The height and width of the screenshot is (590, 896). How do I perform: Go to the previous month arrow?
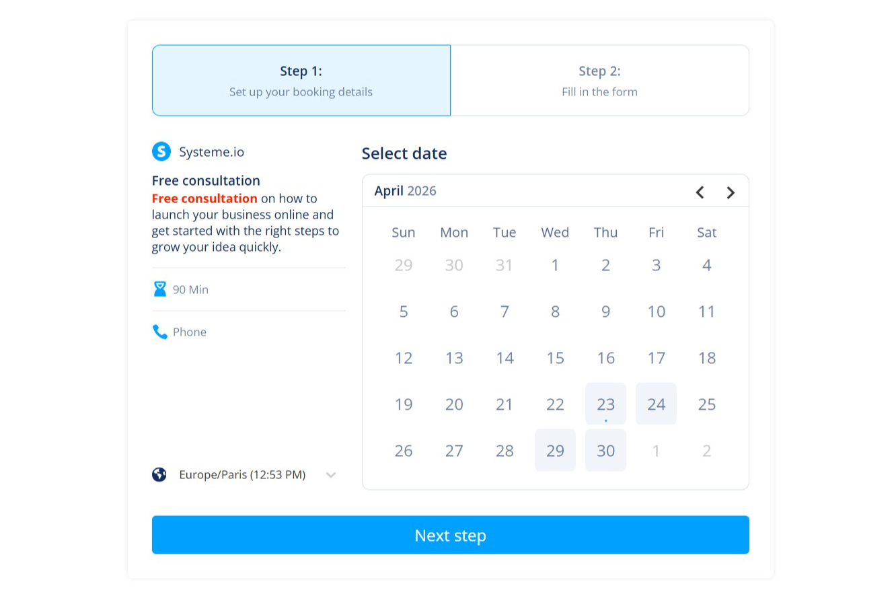tap(700, 192)
